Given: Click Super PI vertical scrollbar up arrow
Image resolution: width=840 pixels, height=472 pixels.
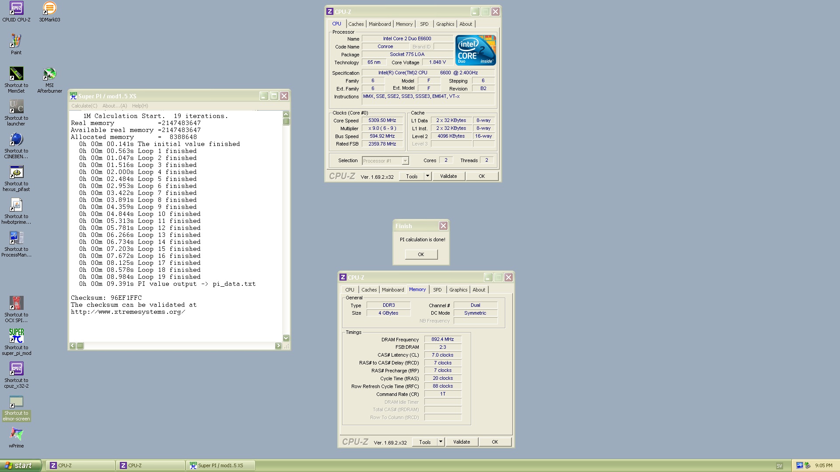Looking at the screenshot, I should [286, 115].
